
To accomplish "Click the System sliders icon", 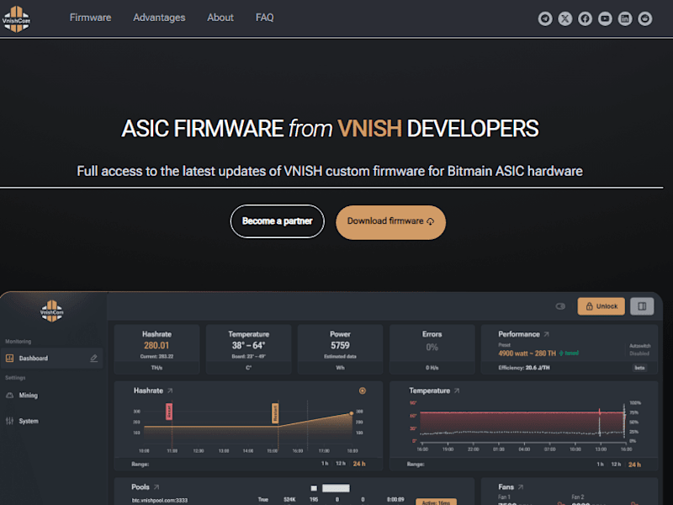I will click(x=9, y=421).
